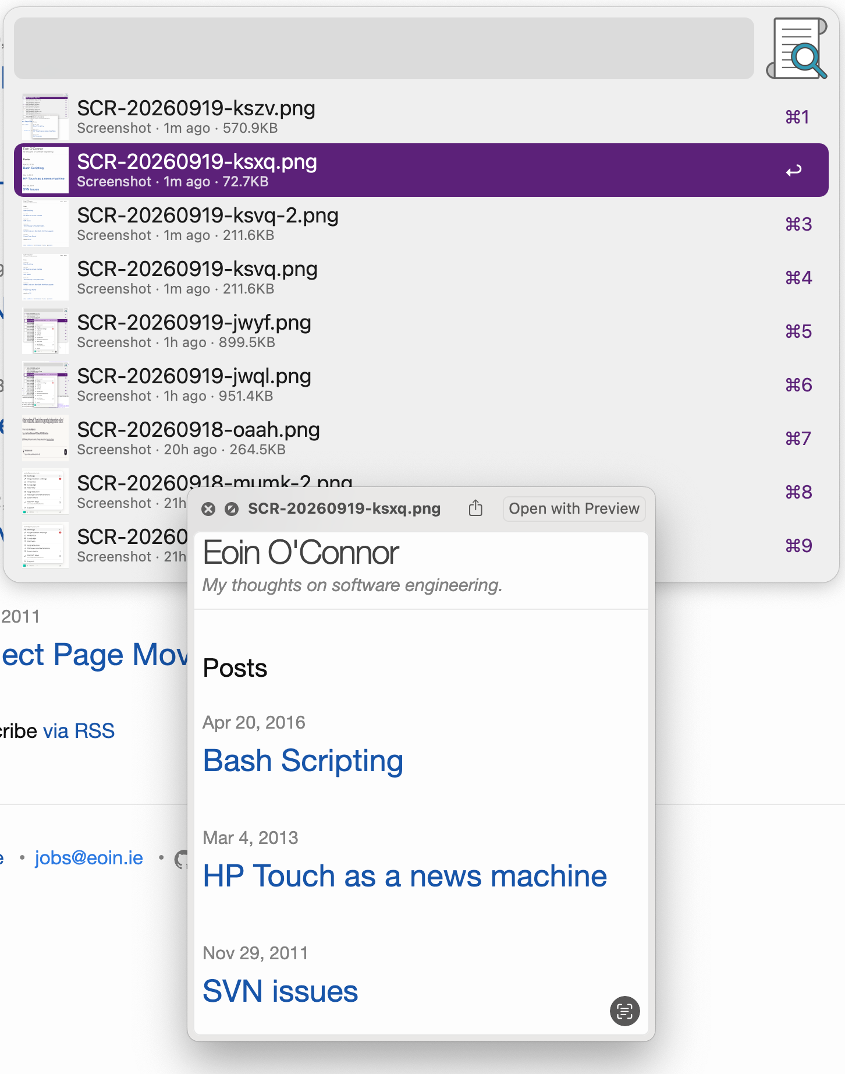Open SVN issues post in preview
Screen dimensions: 845x1074
click(281, 991)
